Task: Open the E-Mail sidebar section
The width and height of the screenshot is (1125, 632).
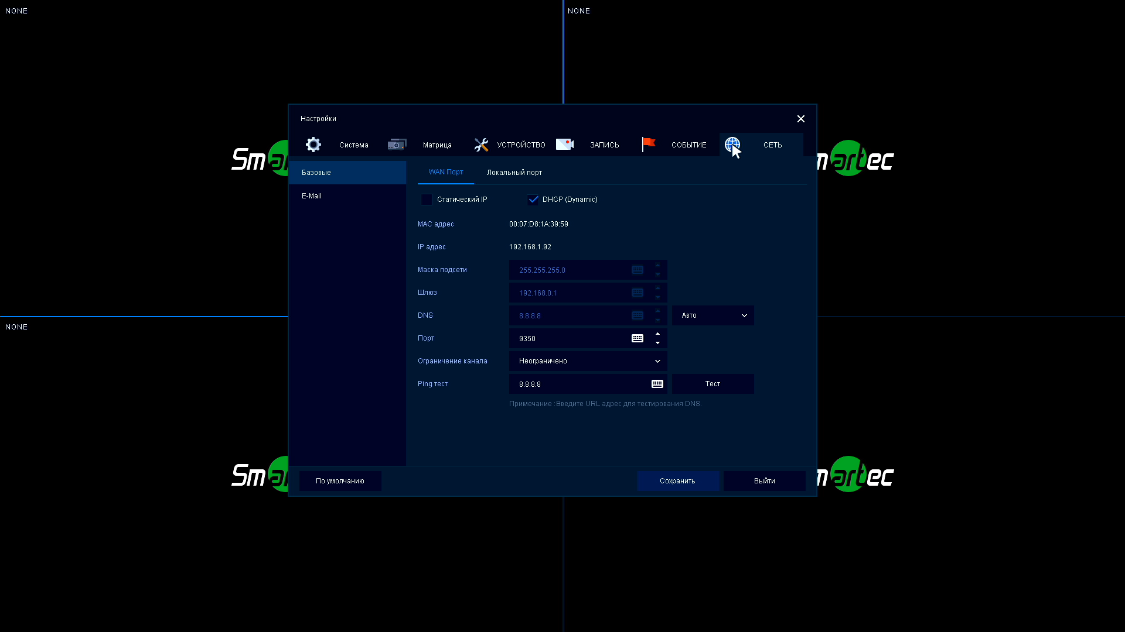Action: [312, 196]
